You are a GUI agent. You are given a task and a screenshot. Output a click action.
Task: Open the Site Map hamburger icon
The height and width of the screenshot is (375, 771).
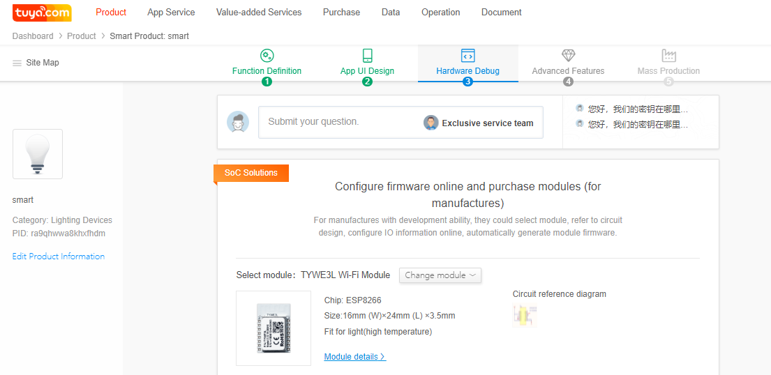point(17,63)
